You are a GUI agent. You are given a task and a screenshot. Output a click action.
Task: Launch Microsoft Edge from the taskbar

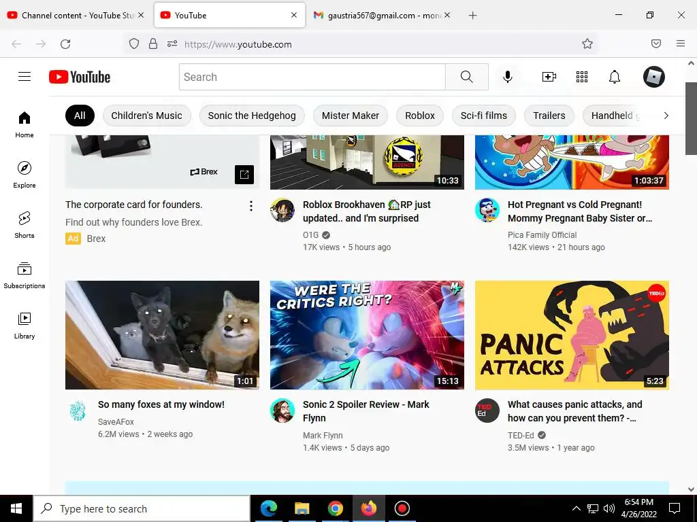[x=268, y=508]
